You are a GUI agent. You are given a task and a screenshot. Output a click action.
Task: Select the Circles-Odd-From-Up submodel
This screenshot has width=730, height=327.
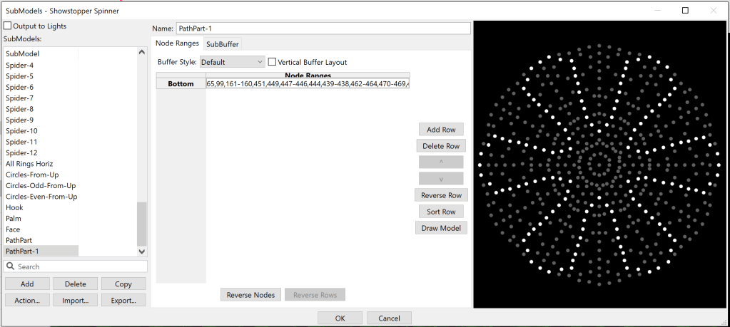point(41,185)
